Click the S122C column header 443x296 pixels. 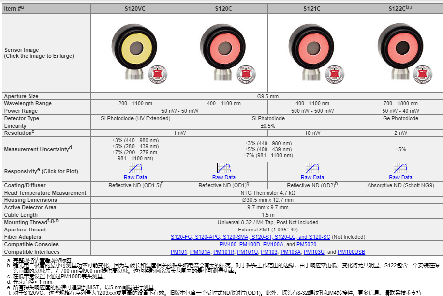(400, 9)
